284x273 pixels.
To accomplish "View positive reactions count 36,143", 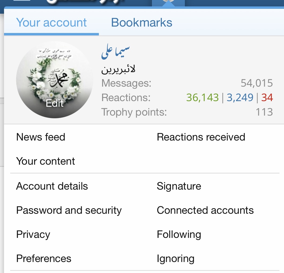I will [x=203, y=98].
